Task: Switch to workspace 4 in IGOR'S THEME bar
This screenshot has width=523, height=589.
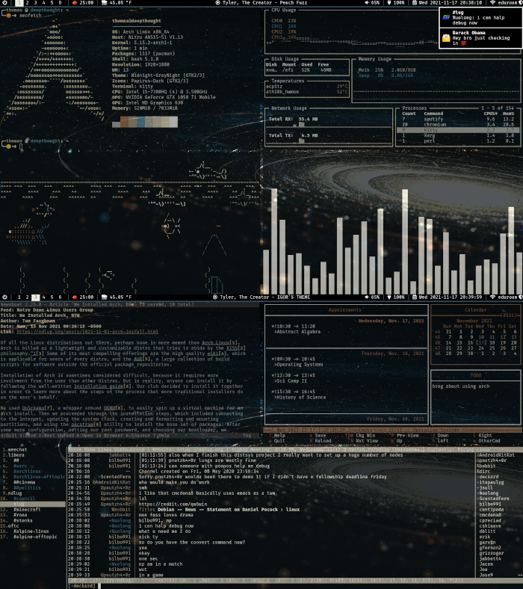Action: (43, 297)
